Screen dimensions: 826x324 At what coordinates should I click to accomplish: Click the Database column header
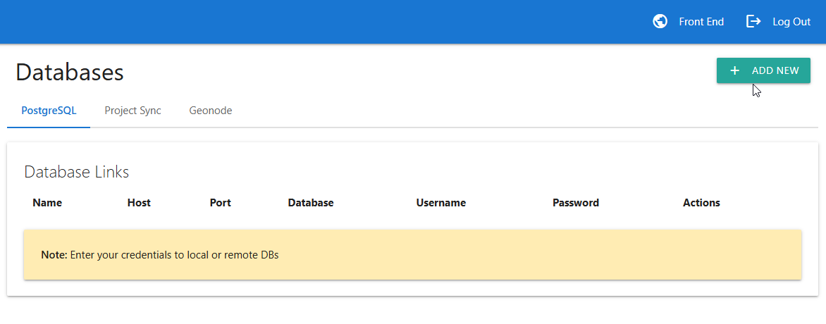311,203
